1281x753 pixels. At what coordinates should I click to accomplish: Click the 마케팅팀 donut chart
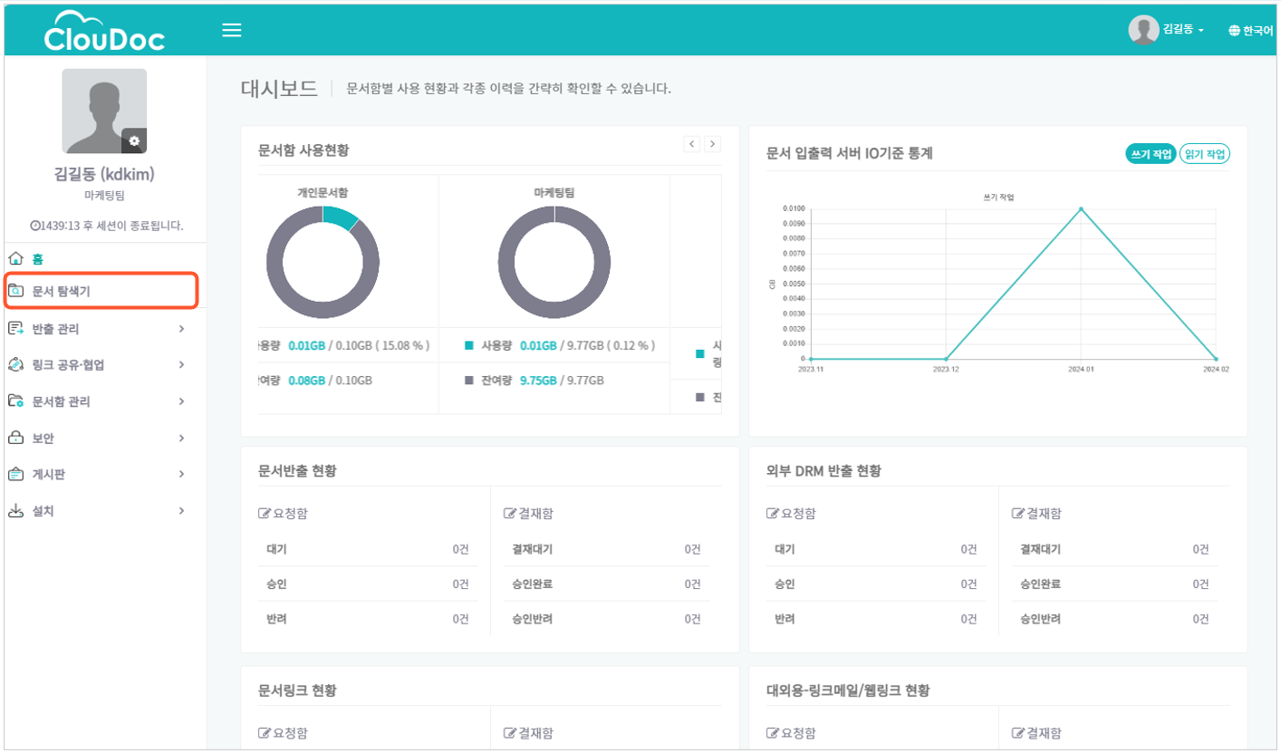pyautogui.click(x=554, y=262)
